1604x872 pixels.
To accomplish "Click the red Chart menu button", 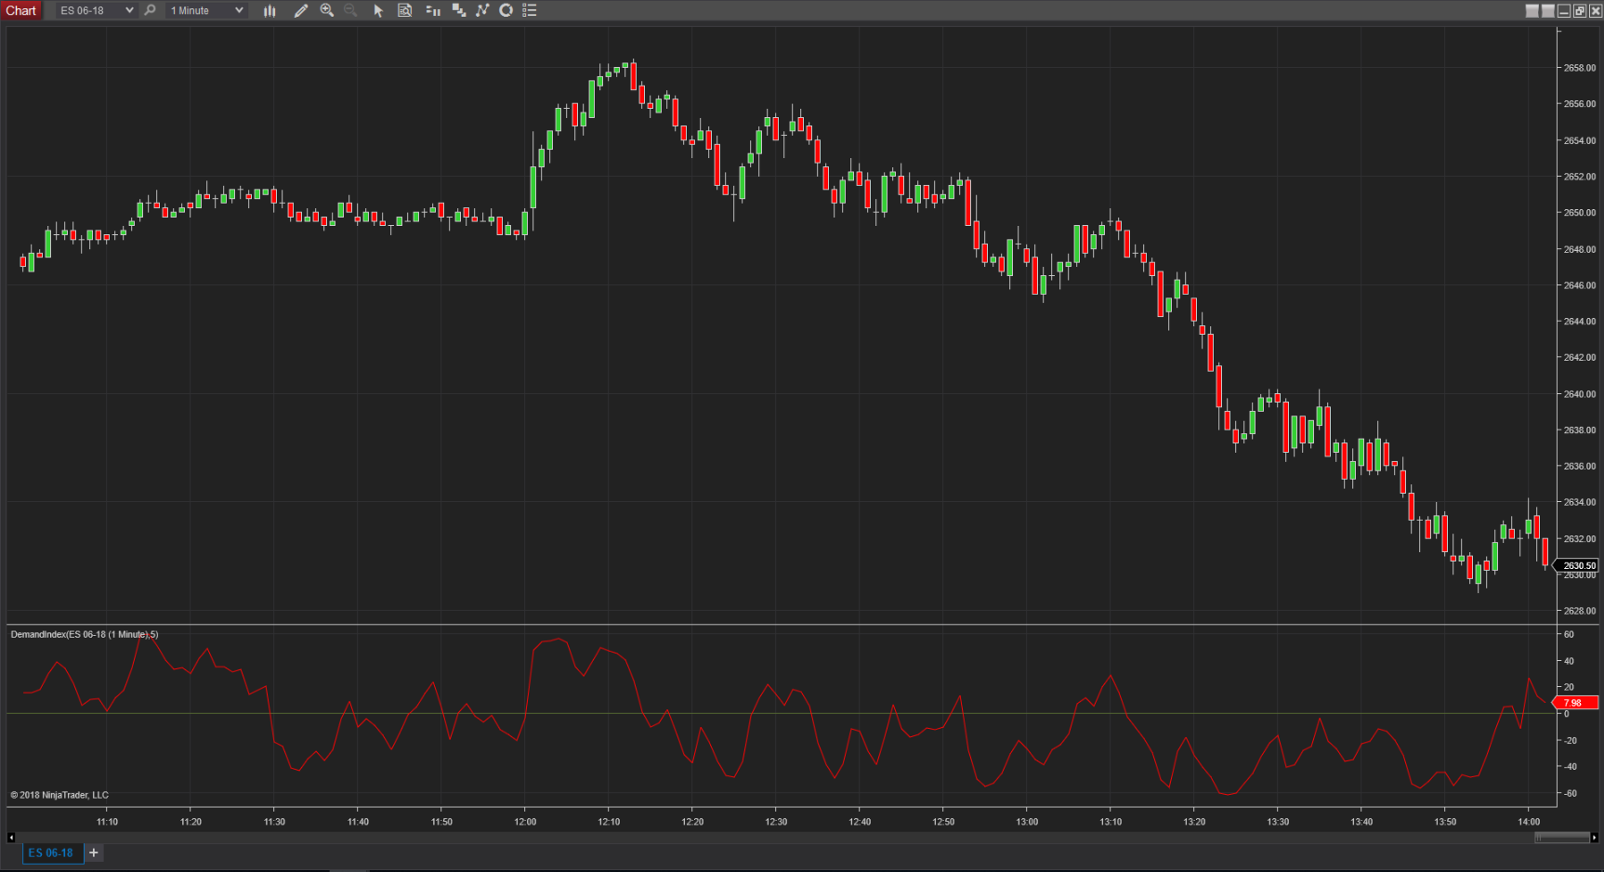I will [20, 10].
